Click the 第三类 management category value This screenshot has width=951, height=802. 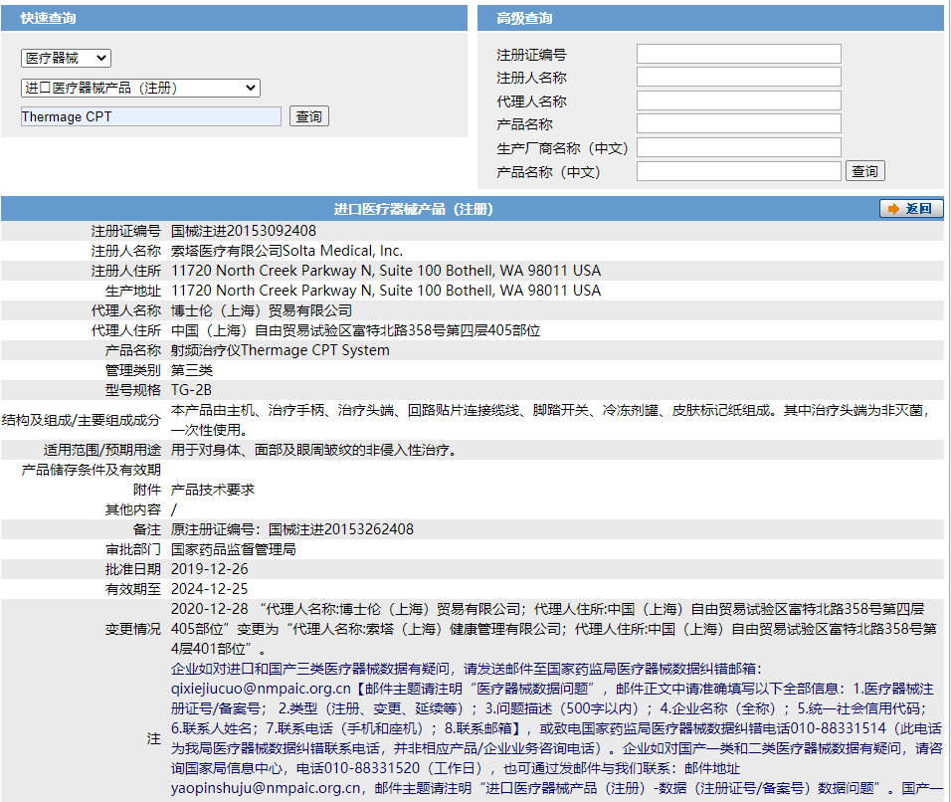click(x=192, y=371)
